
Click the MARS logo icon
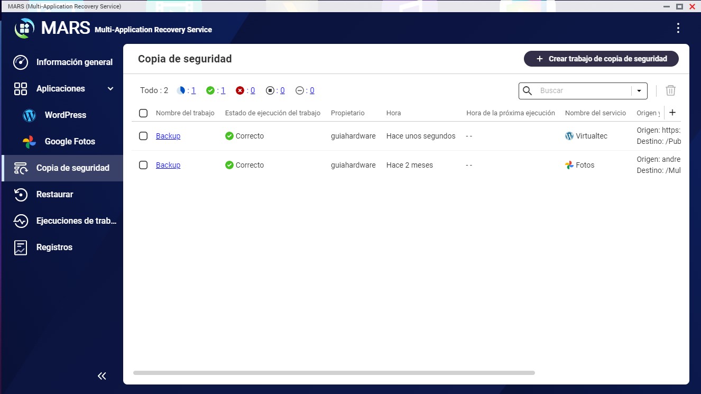(x=24, y=29)
